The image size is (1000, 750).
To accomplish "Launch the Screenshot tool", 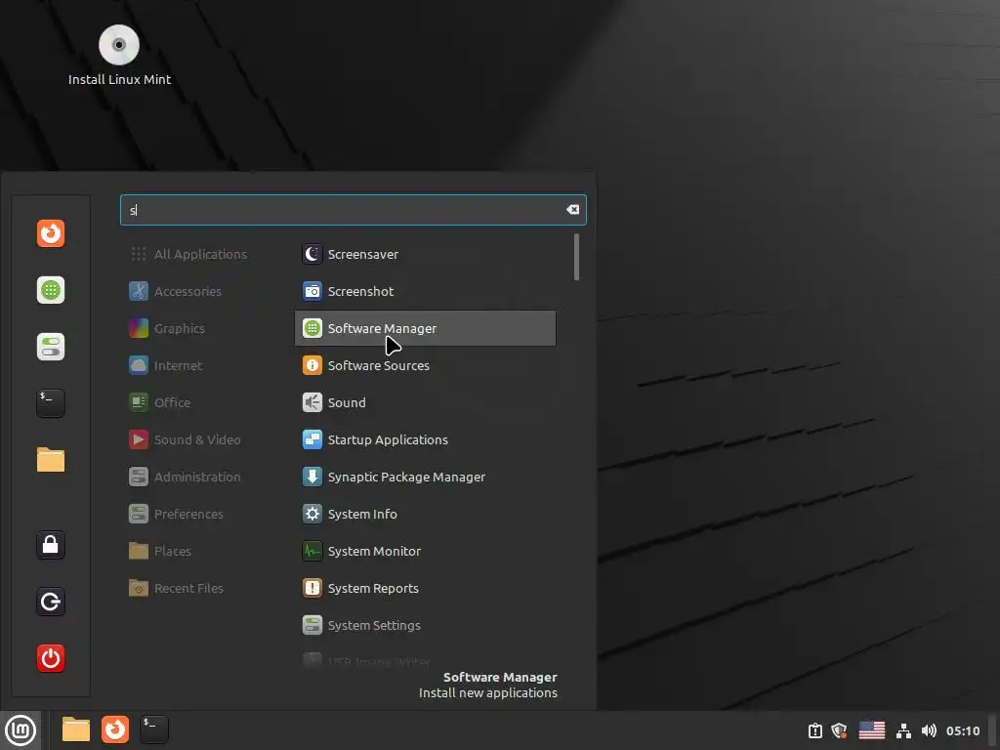I will 426,291.
